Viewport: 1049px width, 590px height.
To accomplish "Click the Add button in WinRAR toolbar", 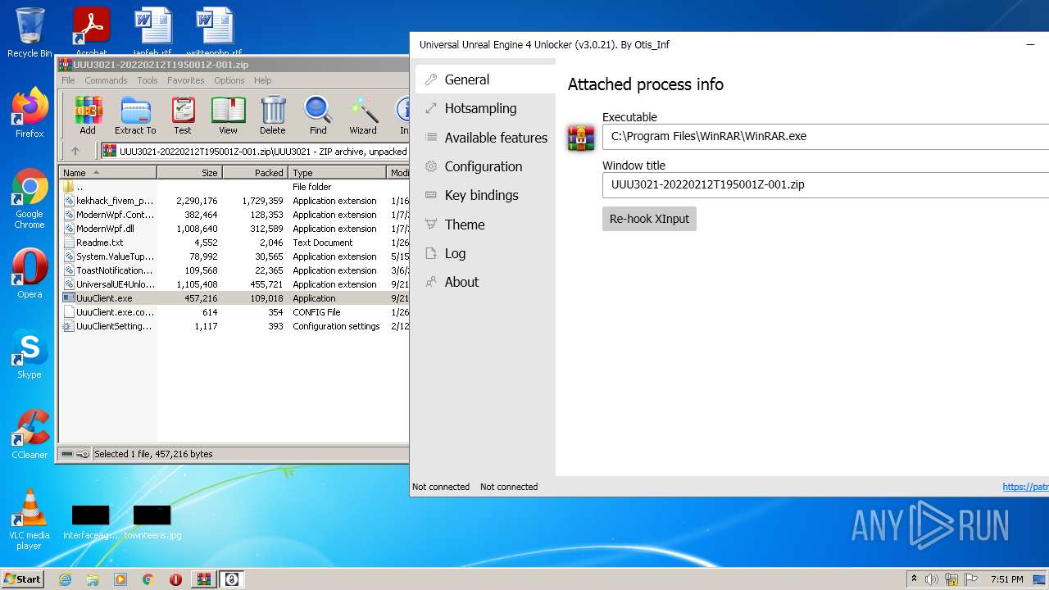I will [x=88, y=115].
